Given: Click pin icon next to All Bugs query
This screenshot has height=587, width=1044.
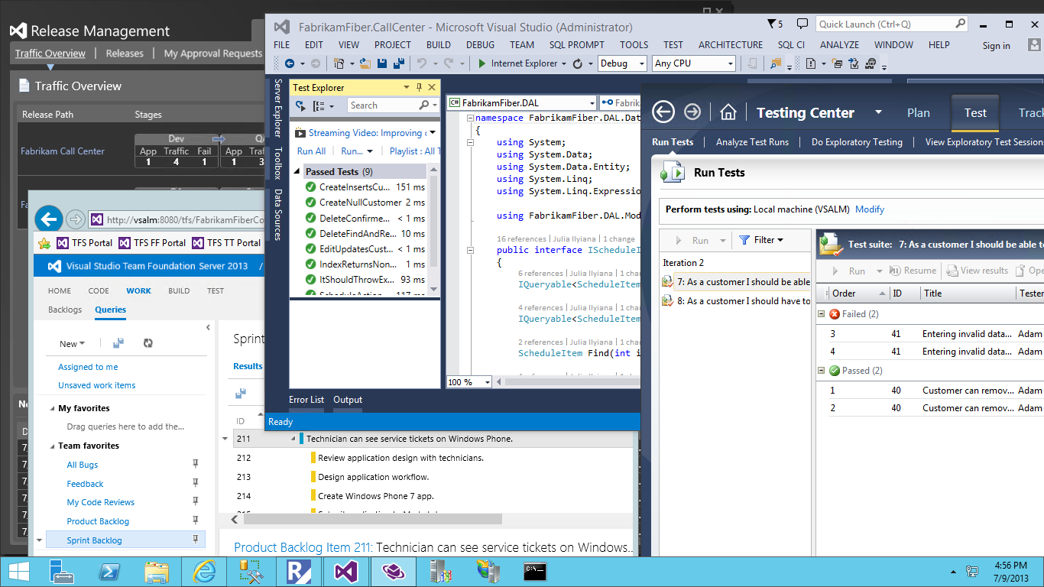Looking at the screenshot, I should coord(195,464).
